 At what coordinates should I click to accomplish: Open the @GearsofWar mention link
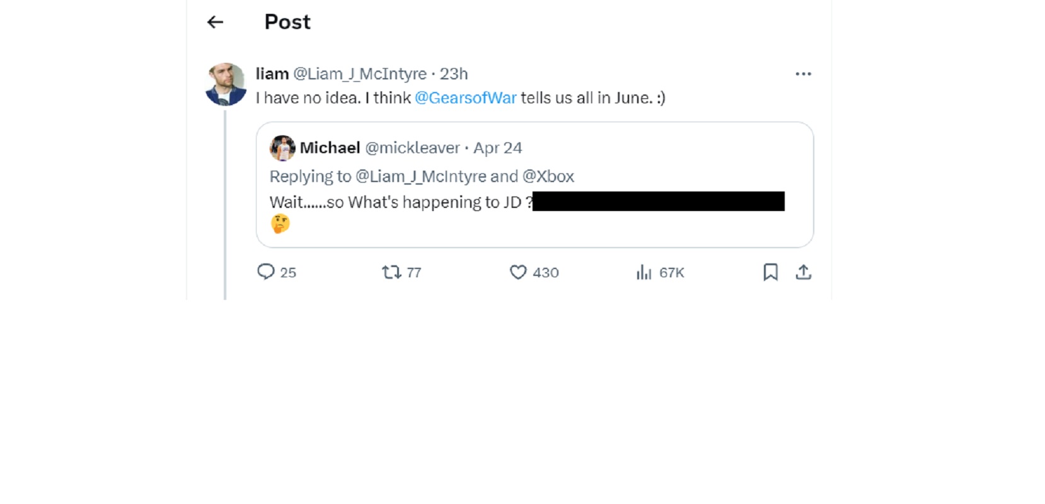(465, 98)
